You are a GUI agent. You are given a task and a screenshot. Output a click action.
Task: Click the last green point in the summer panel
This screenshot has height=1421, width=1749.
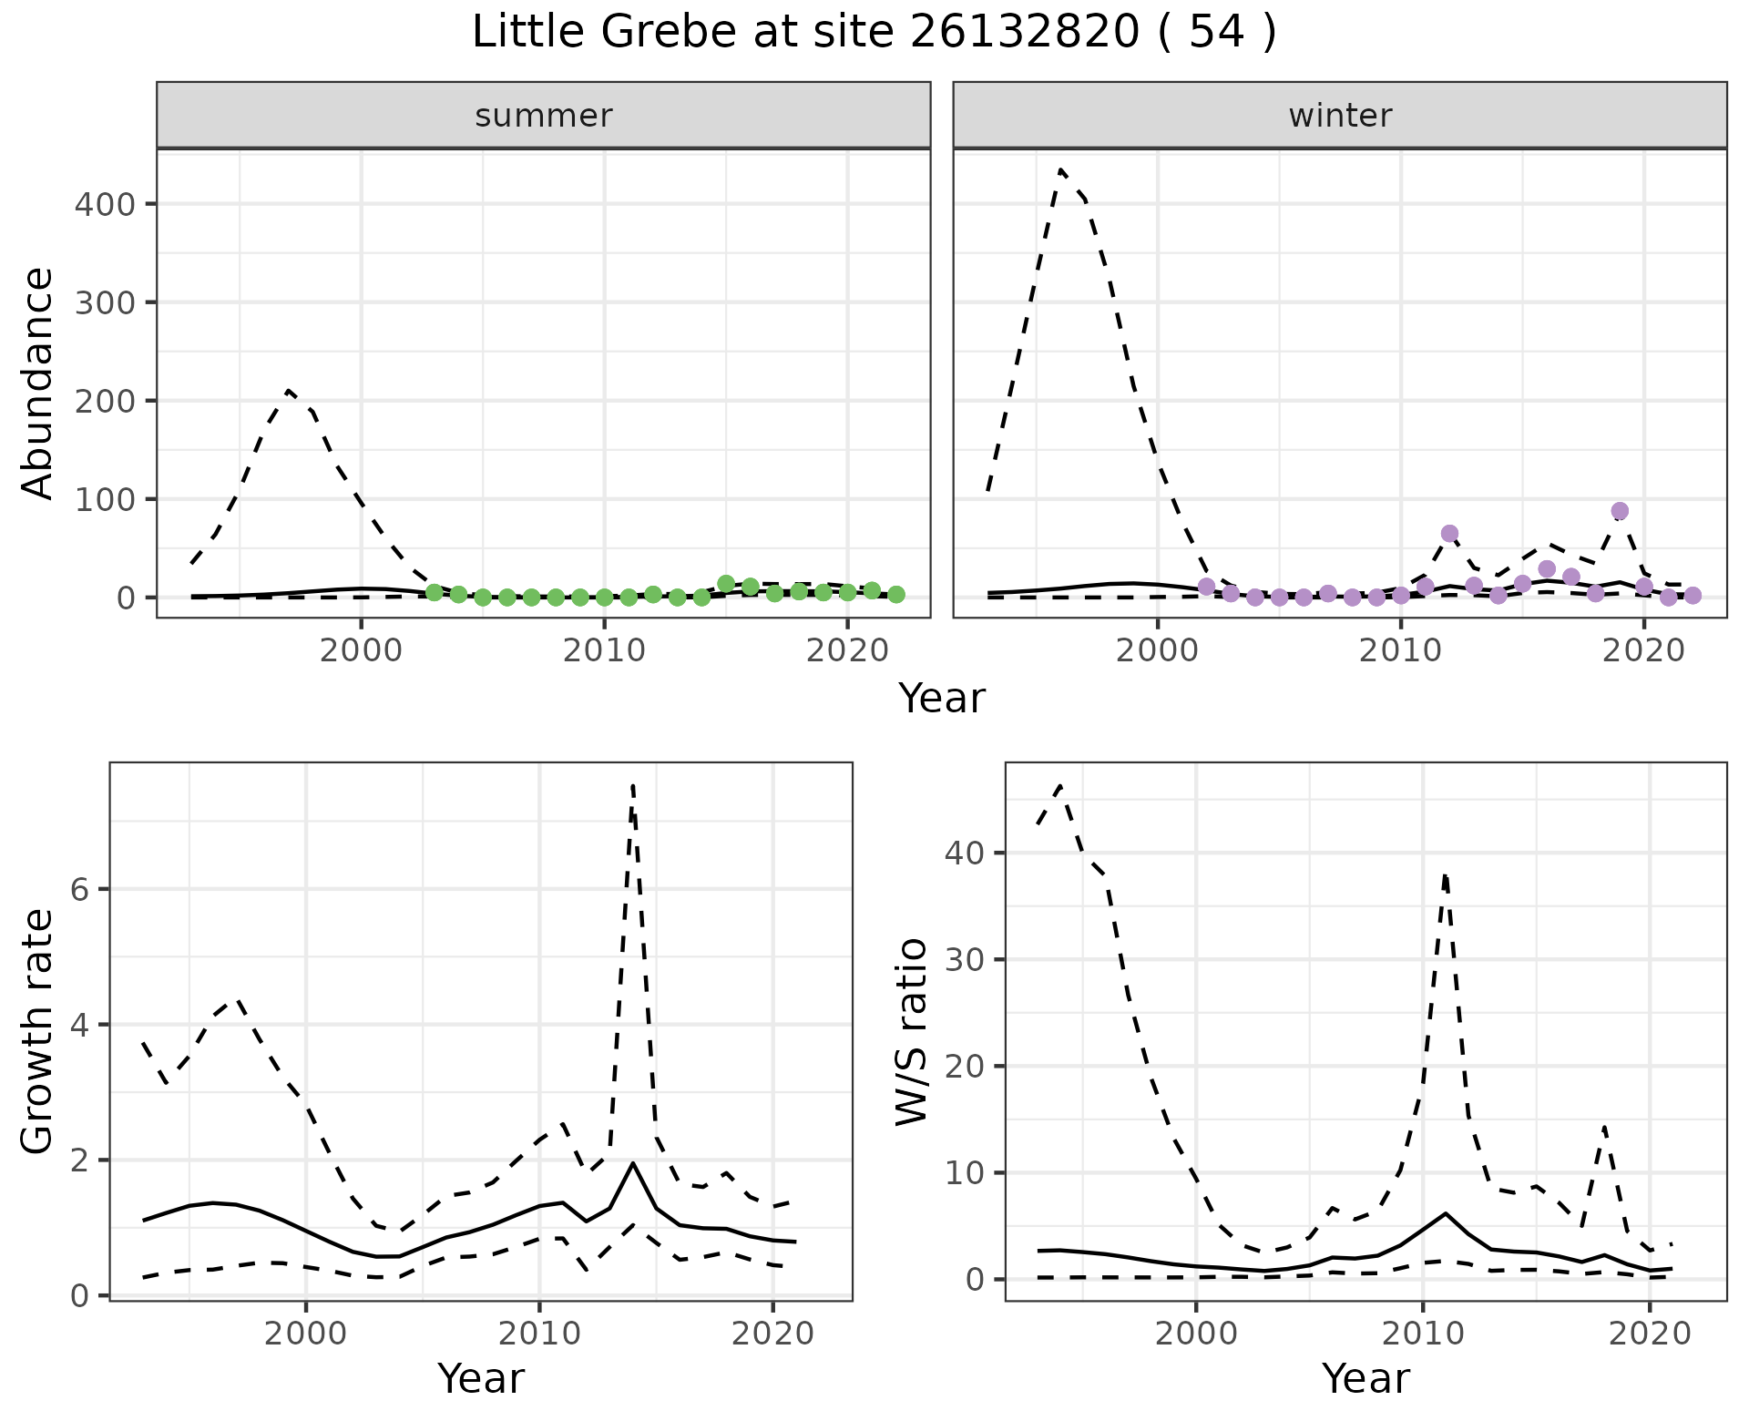click(x=896, y=594)
